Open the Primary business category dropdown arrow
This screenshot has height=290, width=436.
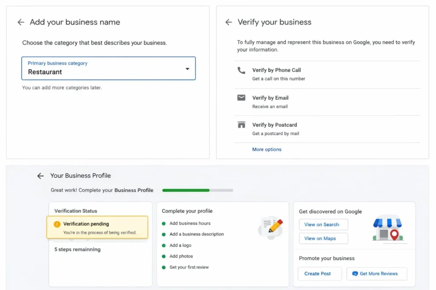(x=187, y=69)
